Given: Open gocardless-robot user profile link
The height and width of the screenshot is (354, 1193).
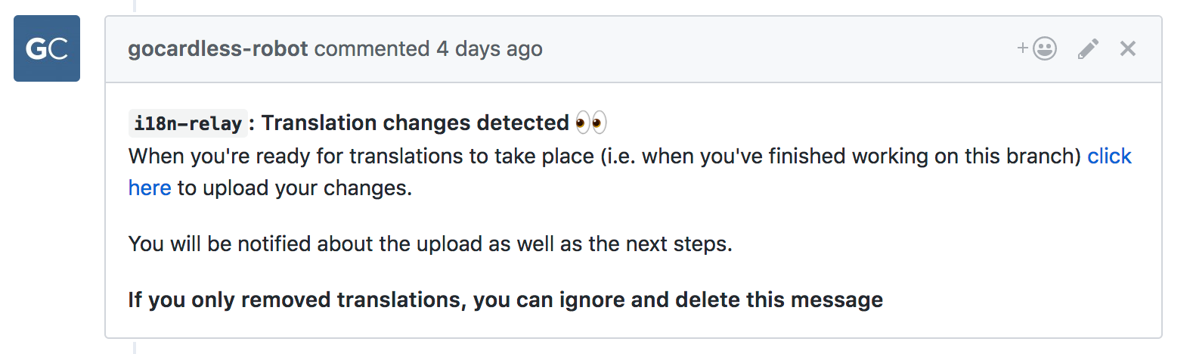Looking at the screenshot, I should [x=218, y=48].
